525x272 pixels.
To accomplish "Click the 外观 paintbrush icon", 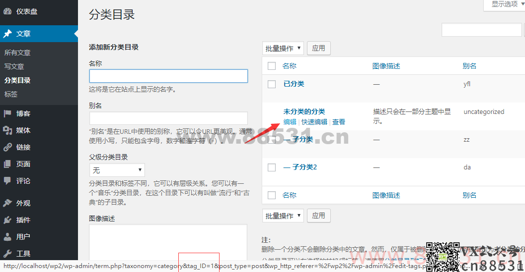I will pyautogui.click(x=7, y=203).
